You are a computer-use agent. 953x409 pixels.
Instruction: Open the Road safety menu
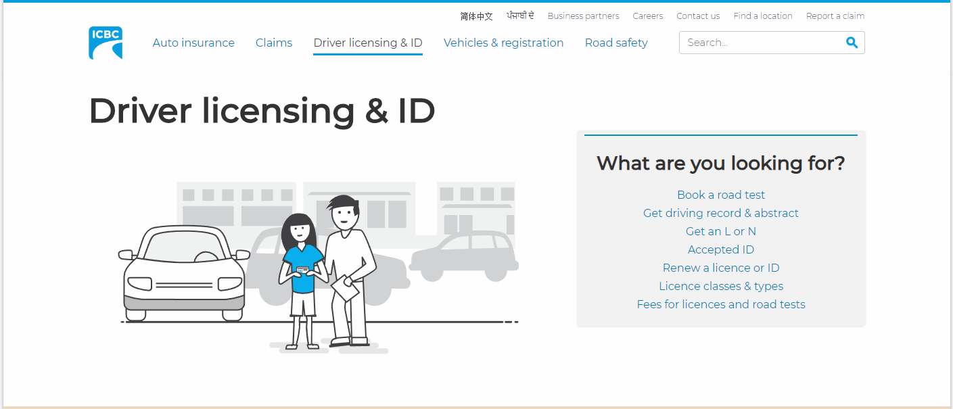click(x=616, y=43)
